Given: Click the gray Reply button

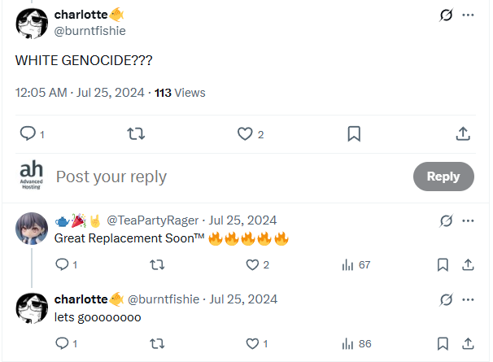Looking at the screenshot, I should click(x=443, y=177).
